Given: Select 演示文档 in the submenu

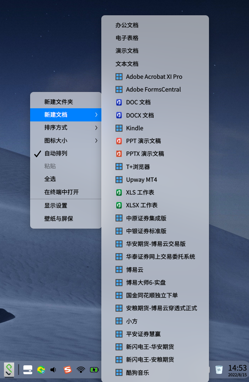Looking at the screenshot, I should [x=155, y=51].
